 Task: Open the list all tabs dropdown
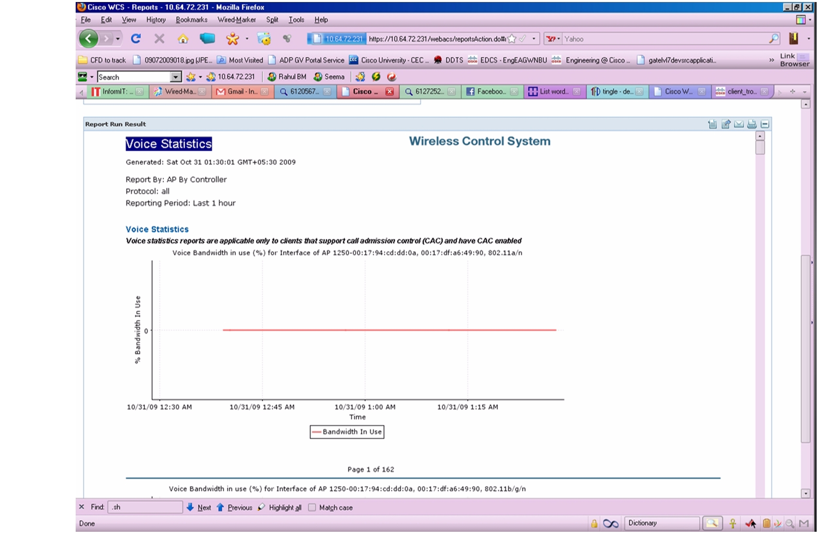[804, 92]
